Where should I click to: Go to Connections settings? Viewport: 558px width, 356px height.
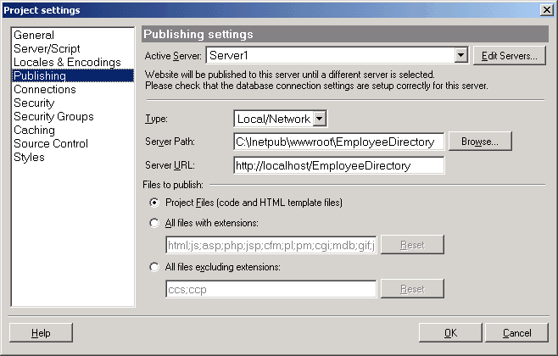pyautogui.click(x=45, y=90)
